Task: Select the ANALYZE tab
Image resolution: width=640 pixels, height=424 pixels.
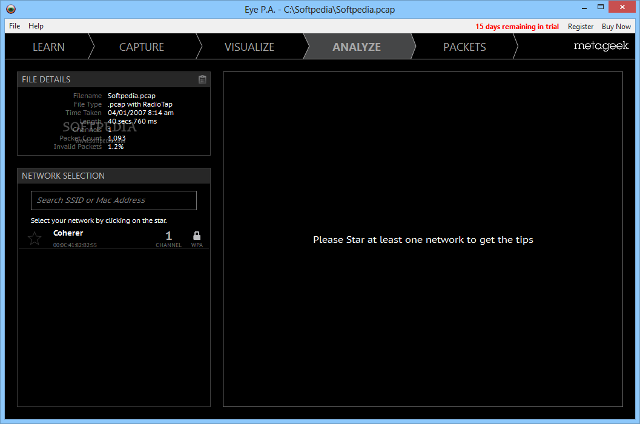Action: click(357, 47)
